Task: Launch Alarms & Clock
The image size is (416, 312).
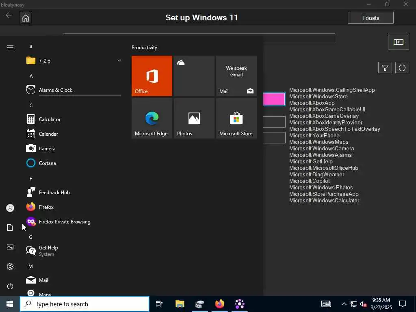Action: [x=74, y=90]
